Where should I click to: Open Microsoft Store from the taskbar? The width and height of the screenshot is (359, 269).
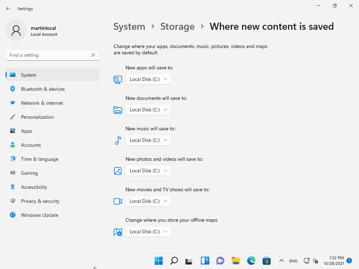pos(266,261)
